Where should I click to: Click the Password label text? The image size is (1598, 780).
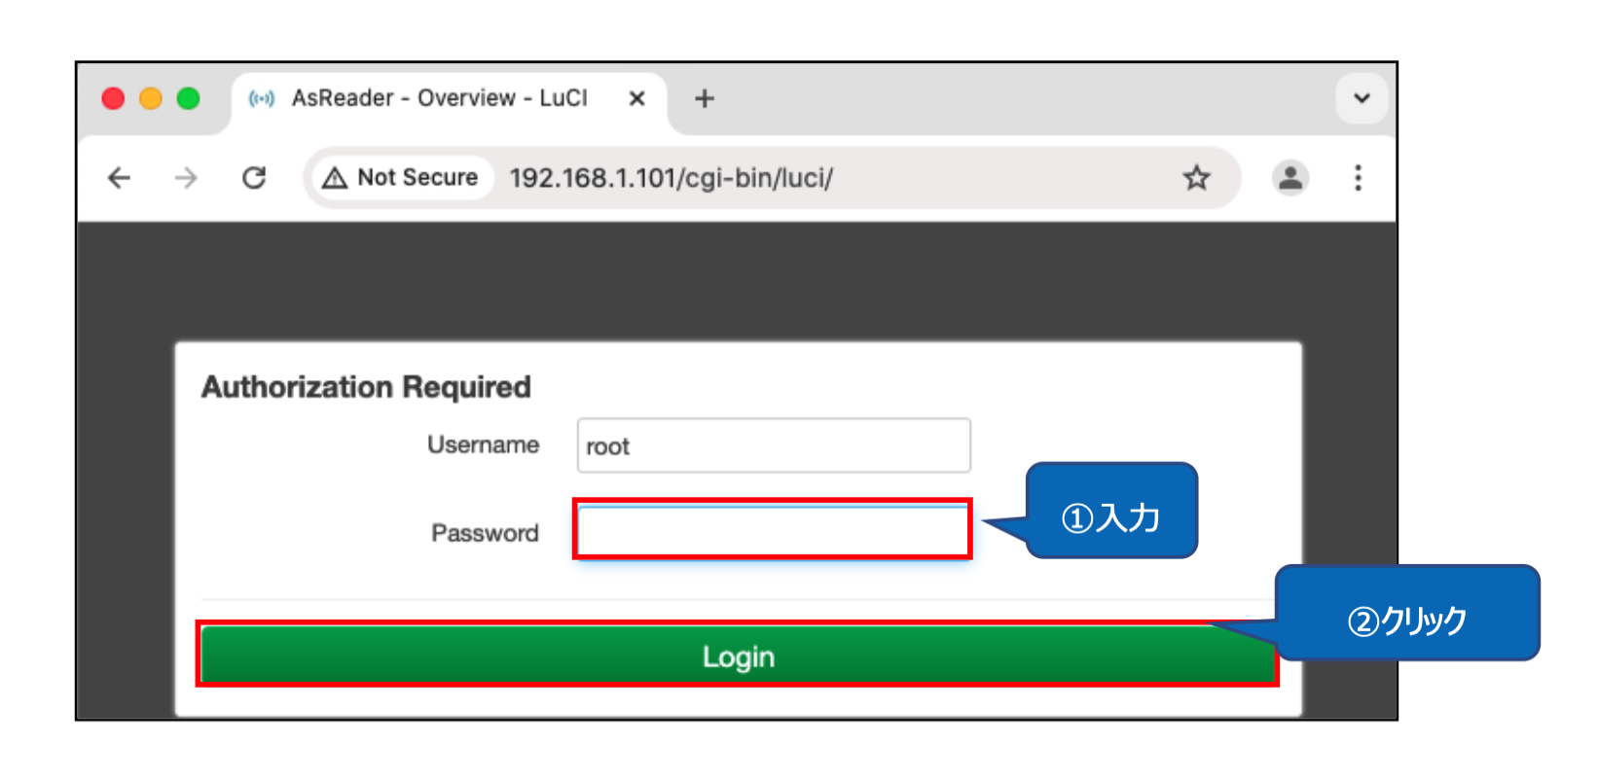[x=485, y=533]
